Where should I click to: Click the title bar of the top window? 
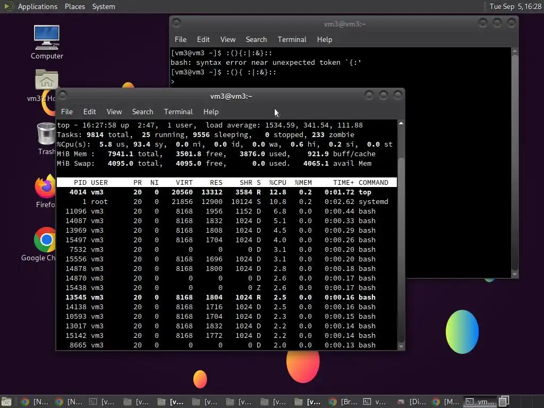coord(231,96)
